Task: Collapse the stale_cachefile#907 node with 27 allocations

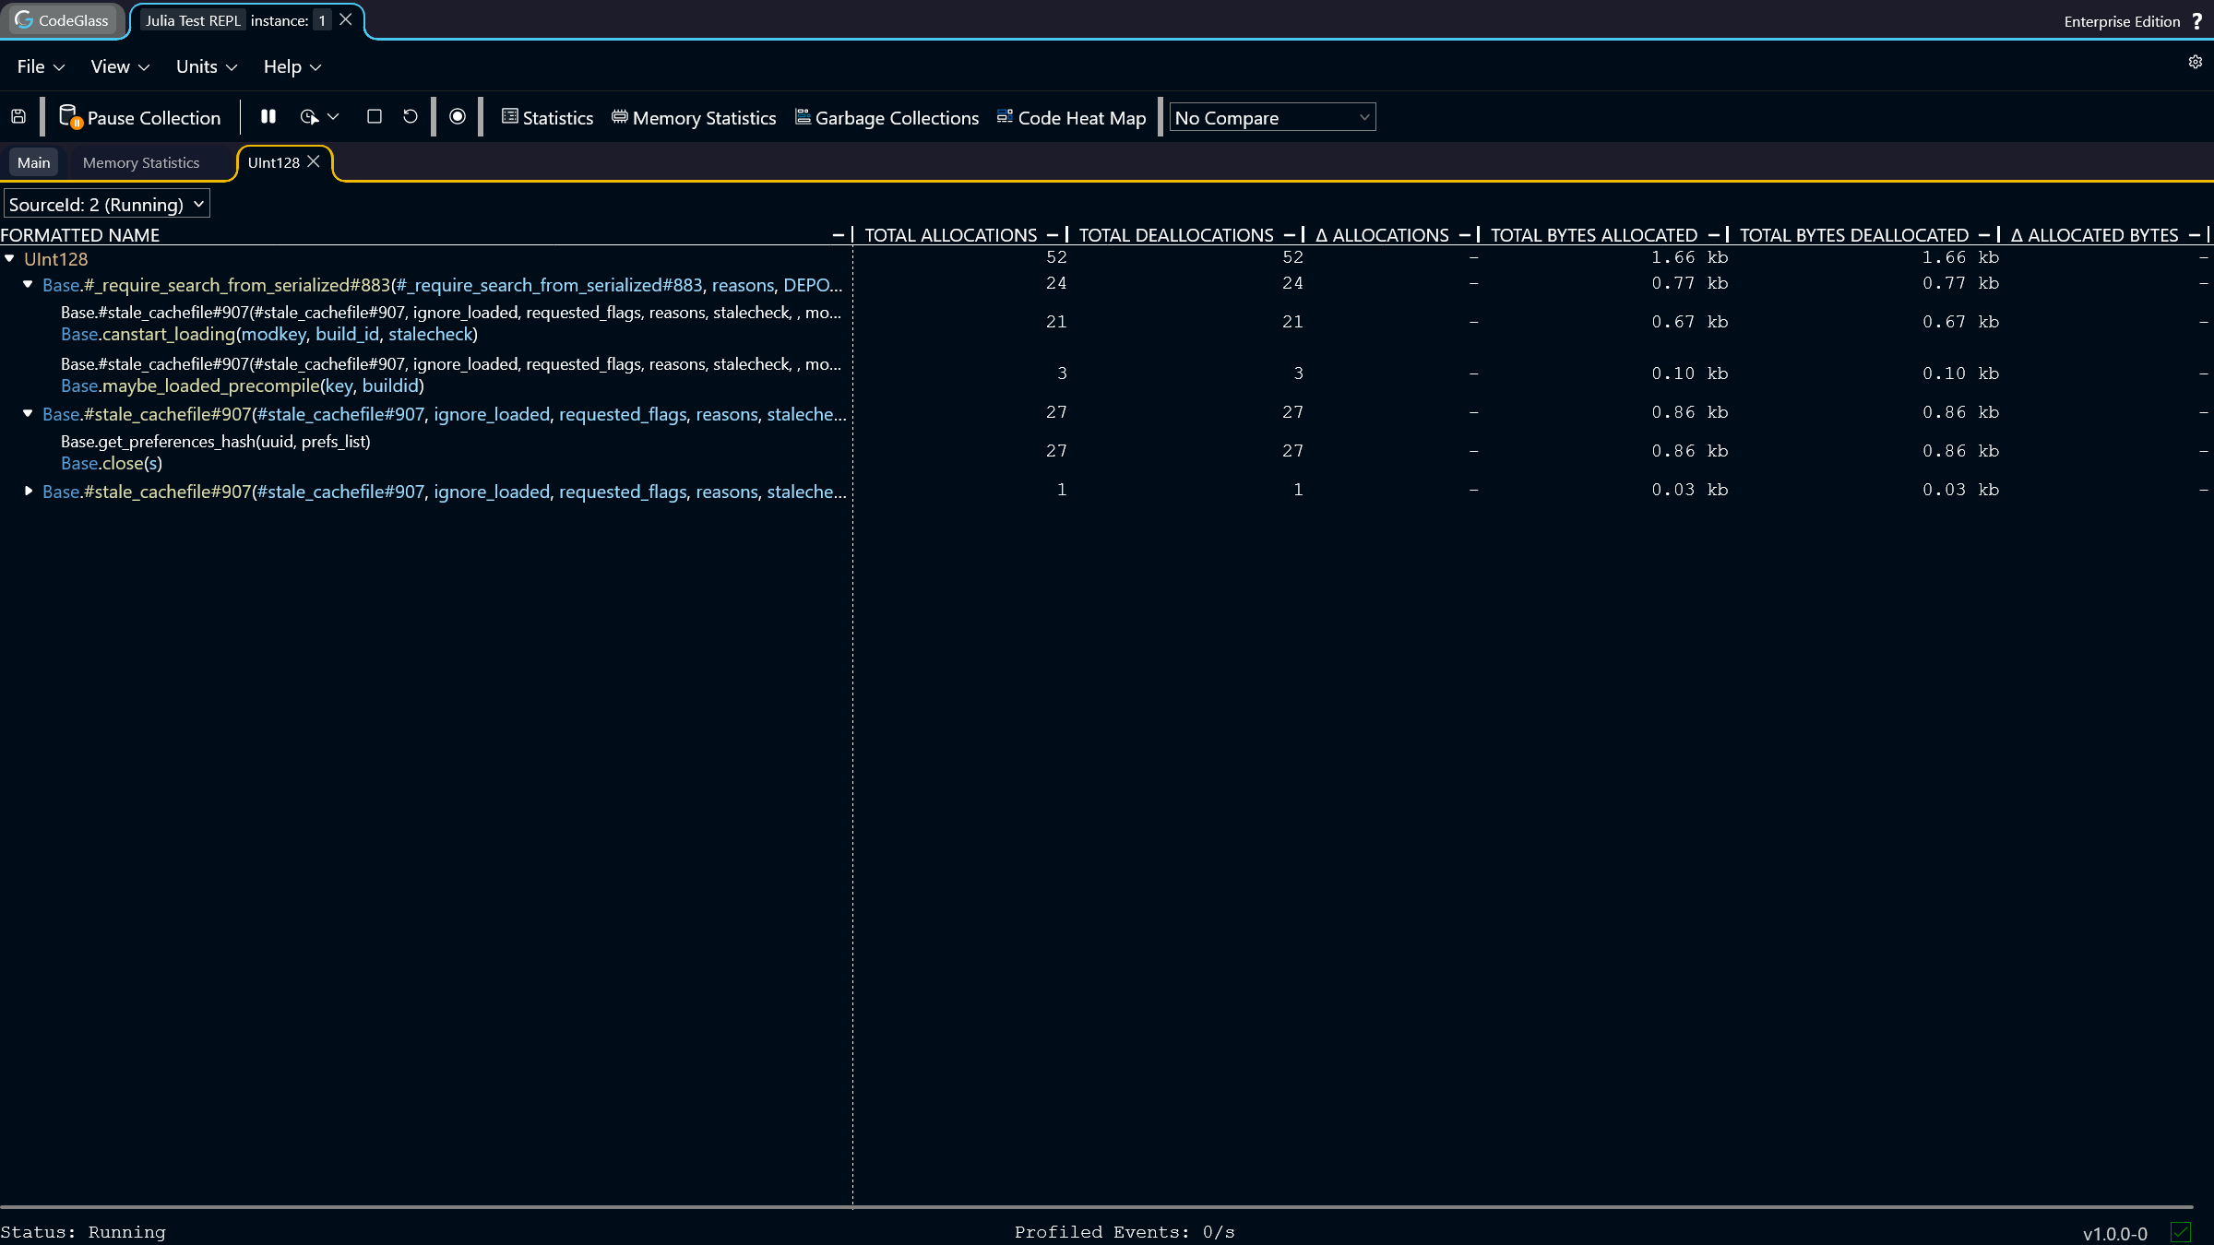Action: tap(28, 414)
